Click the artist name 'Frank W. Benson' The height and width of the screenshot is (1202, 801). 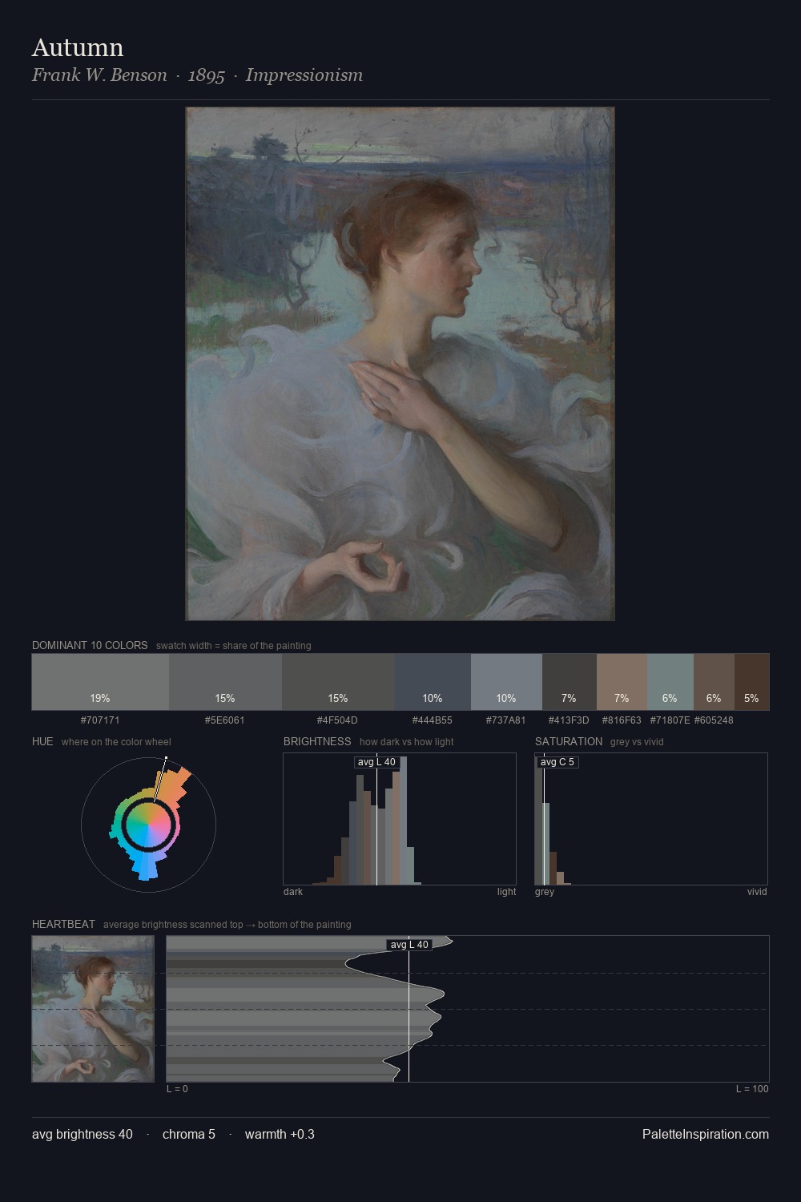click(x=99, y=75)
